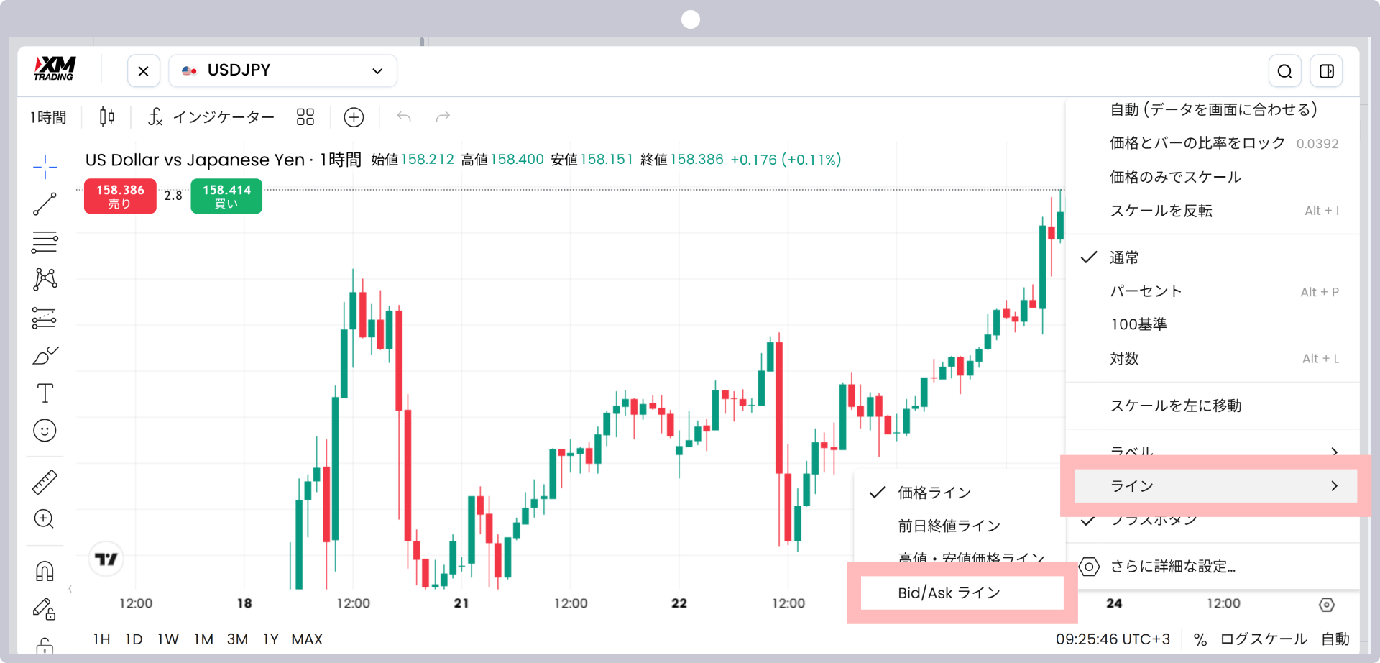
Task: Select the ruler measure tool
Action: click(45, 482)
